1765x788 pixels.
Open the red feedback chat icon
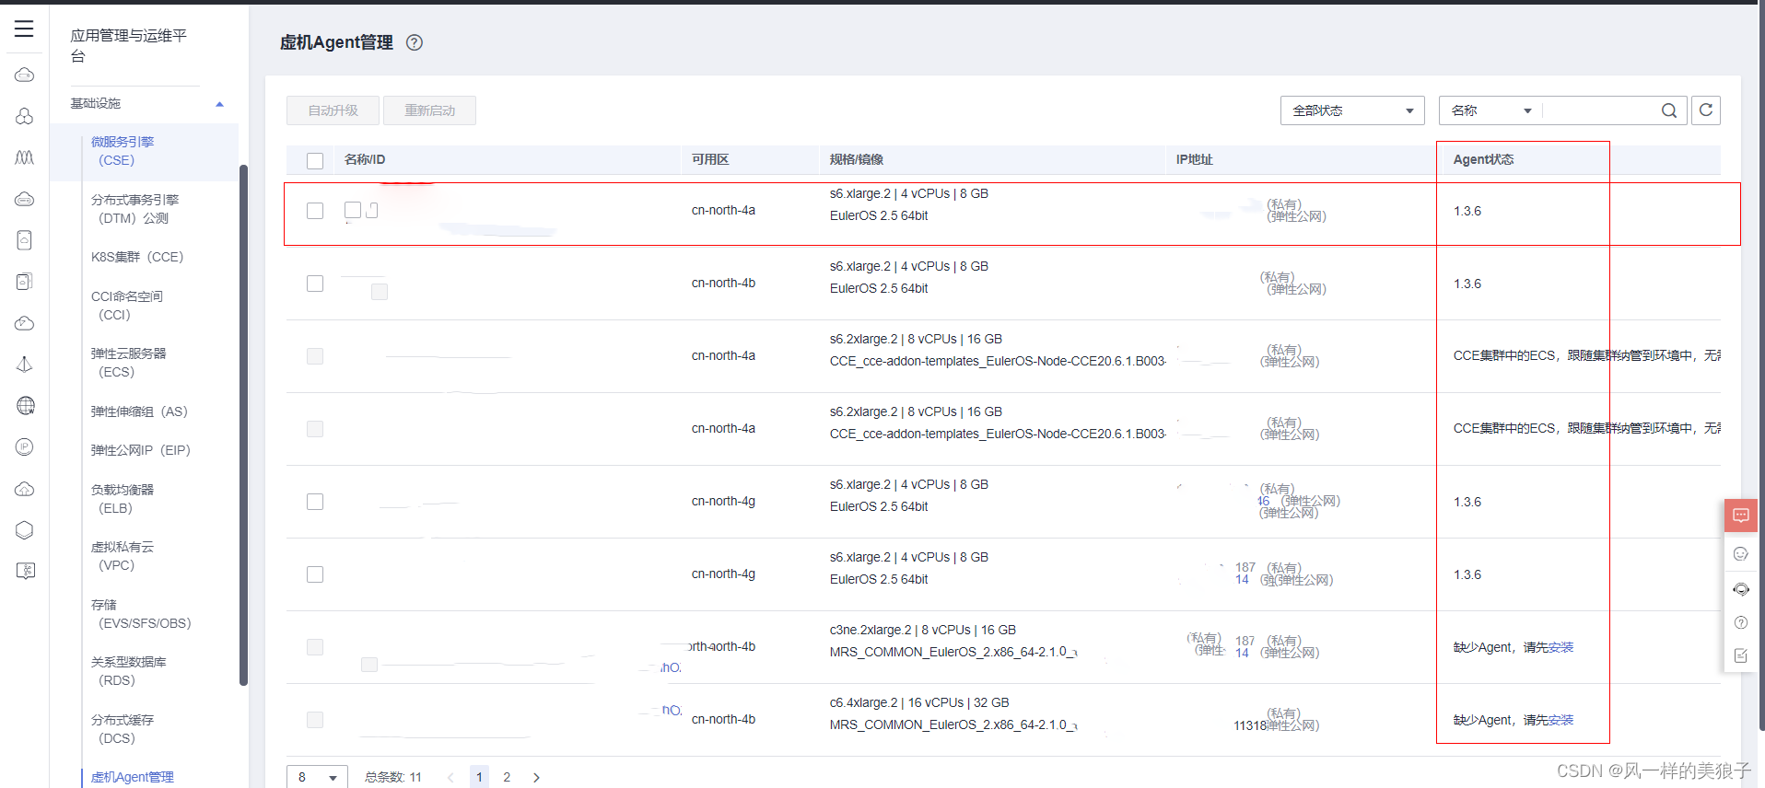click(x=1741, y=516)
